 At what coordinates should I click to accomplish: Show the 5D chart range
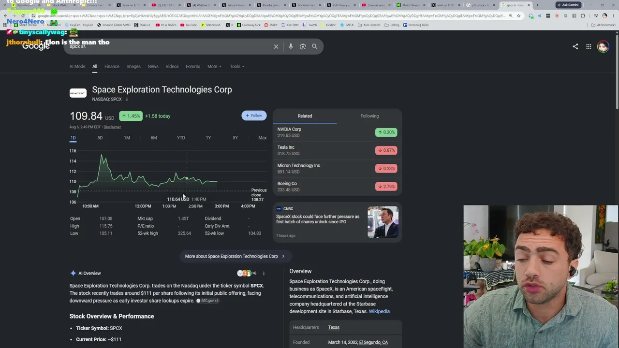coord(100,138)
